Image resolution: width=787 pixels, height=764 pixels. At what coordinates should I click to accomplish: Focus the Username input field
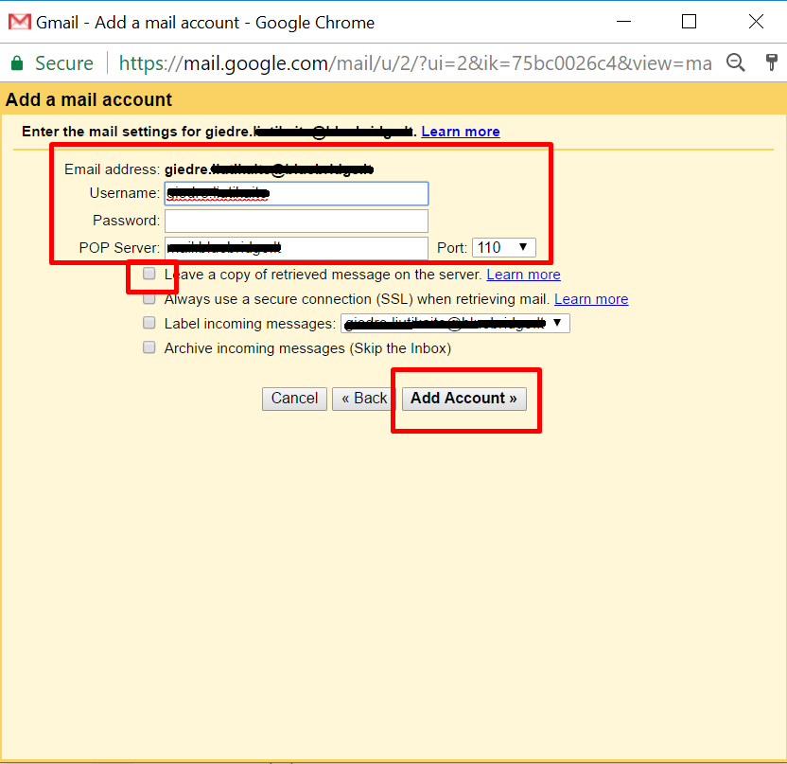click(296, 193)
